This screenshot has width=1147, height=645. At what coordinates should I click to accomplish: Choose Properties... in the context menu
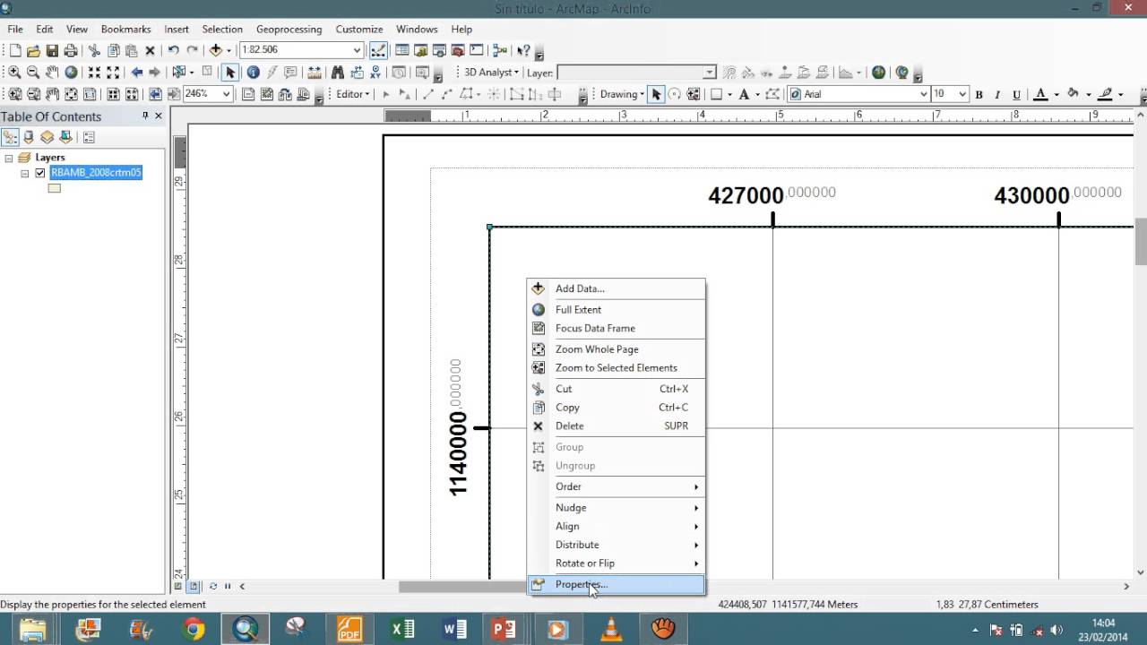click(x=617, y=584)
